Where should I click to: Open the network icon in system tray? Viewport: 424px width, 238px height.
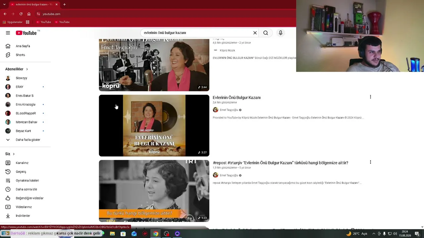[390, 234]
